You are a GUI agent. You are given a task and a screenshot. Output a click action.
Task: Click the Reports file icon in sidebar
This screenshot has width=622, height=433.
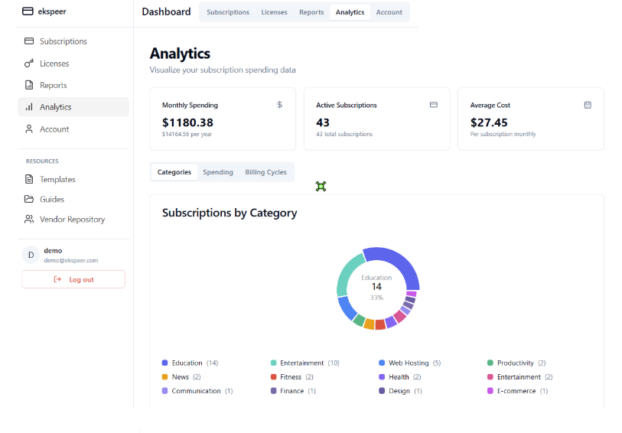(29, 85)
